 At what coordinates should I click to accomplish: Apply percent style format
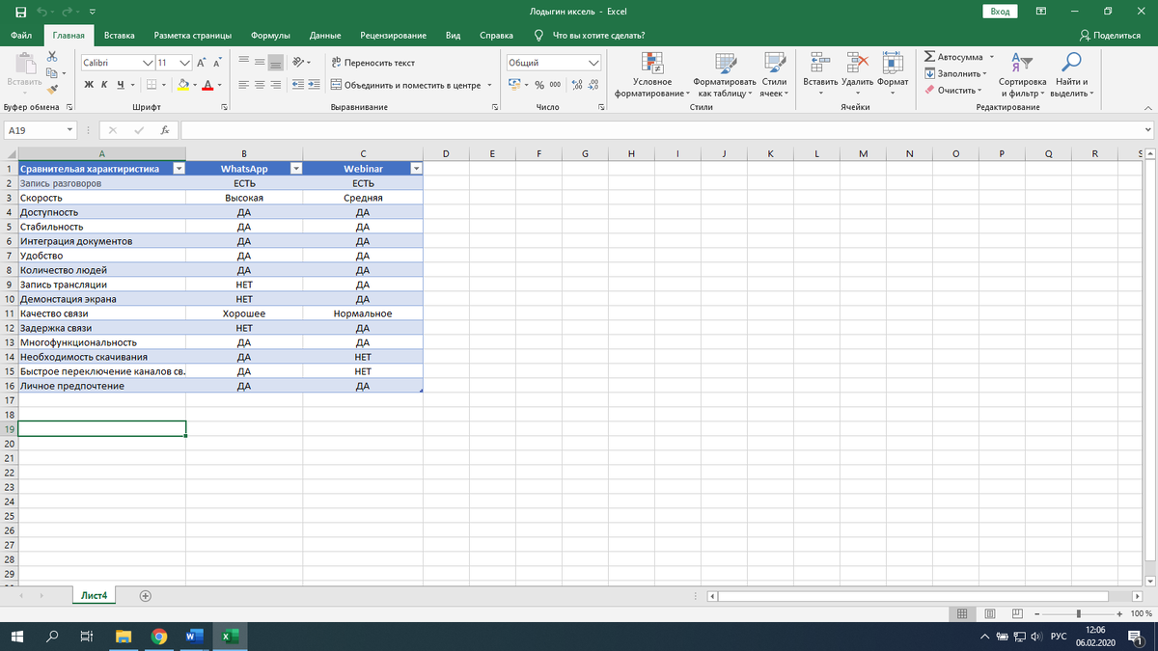click(539, 85)
